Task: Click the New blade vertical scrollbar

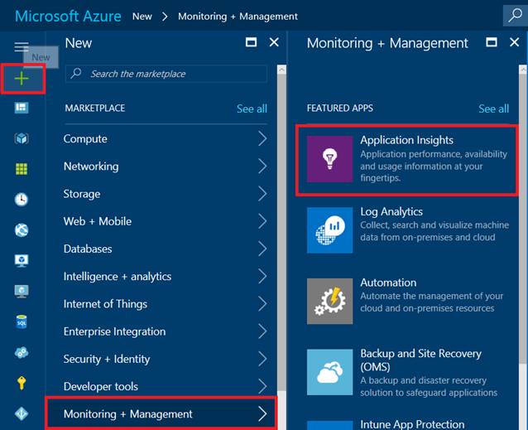Action: pos(281,233)
